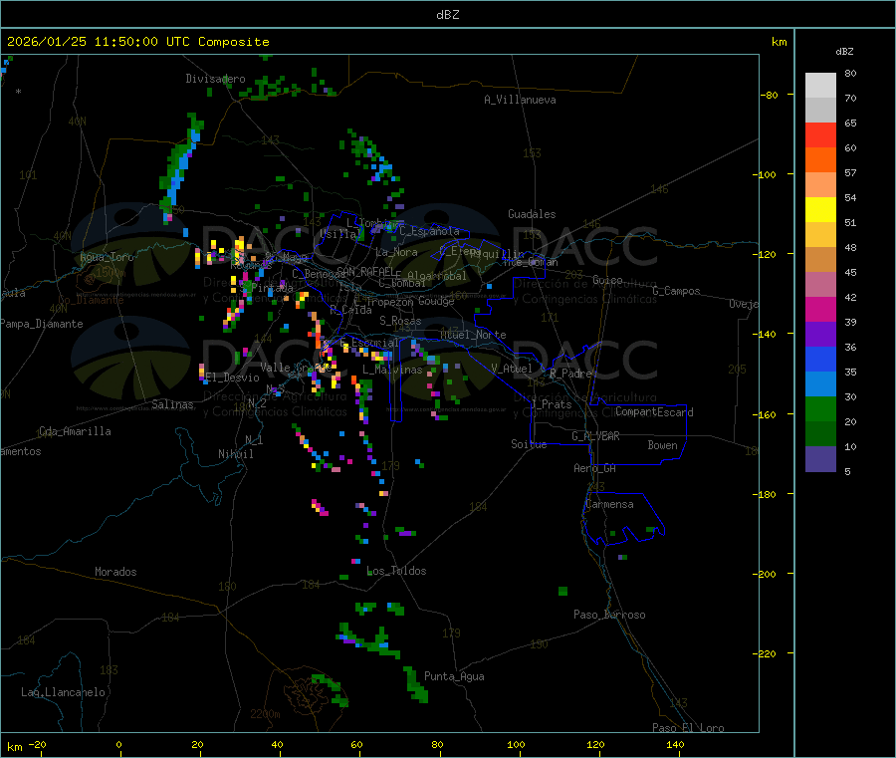Click the L_Malvinas label
This screenshot has width=896, height=758.
(x=392, y=370)
